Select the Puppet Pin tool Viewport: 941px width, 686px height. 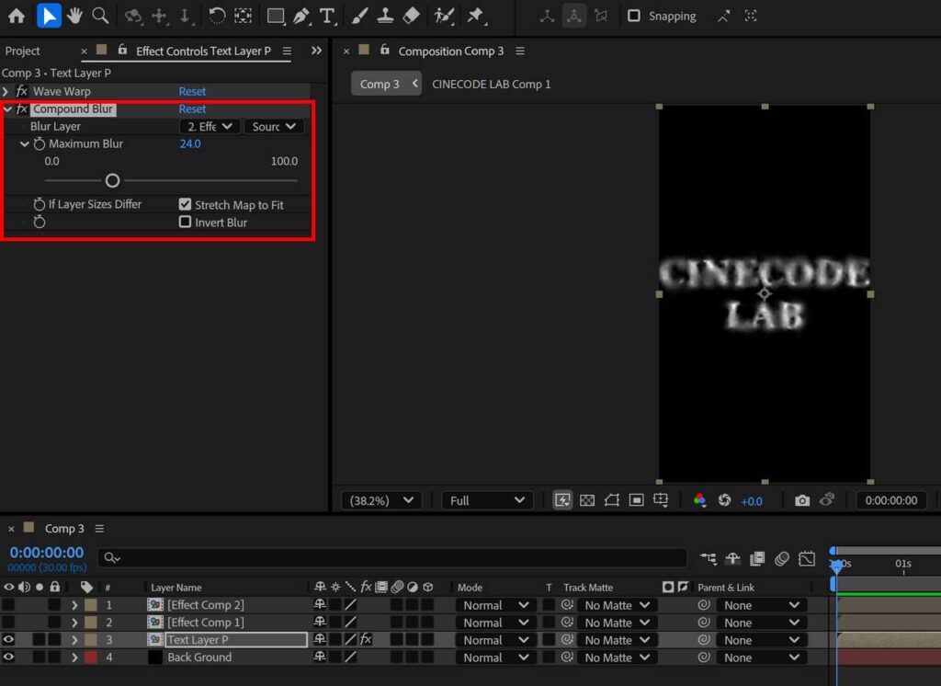pyautogui.click(x=476, y=16)
